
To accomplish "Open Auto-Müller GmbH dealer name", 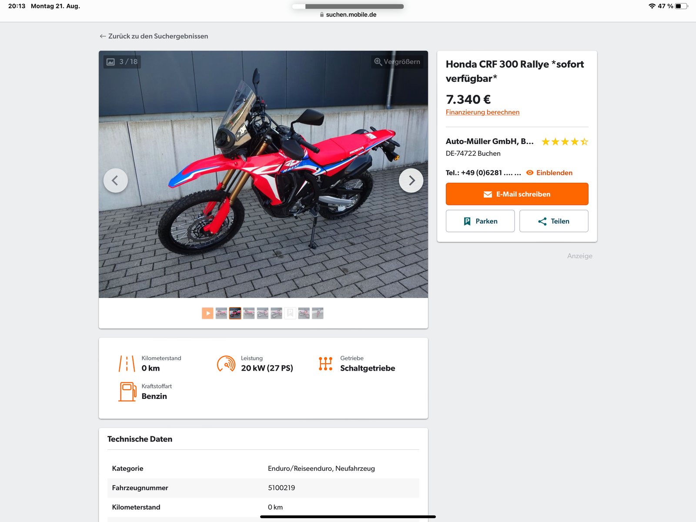I will 489,141.
